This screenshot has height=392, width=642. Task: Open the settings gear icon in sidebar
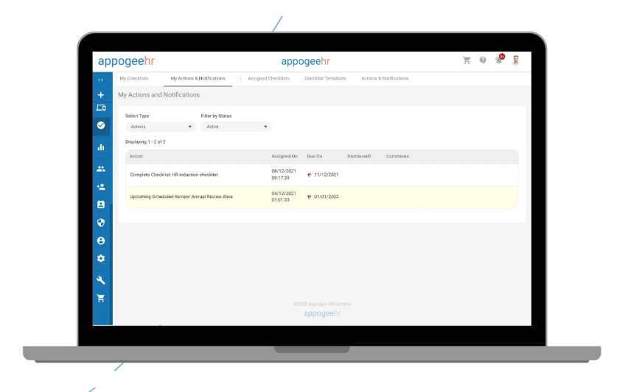click(101, 259)
